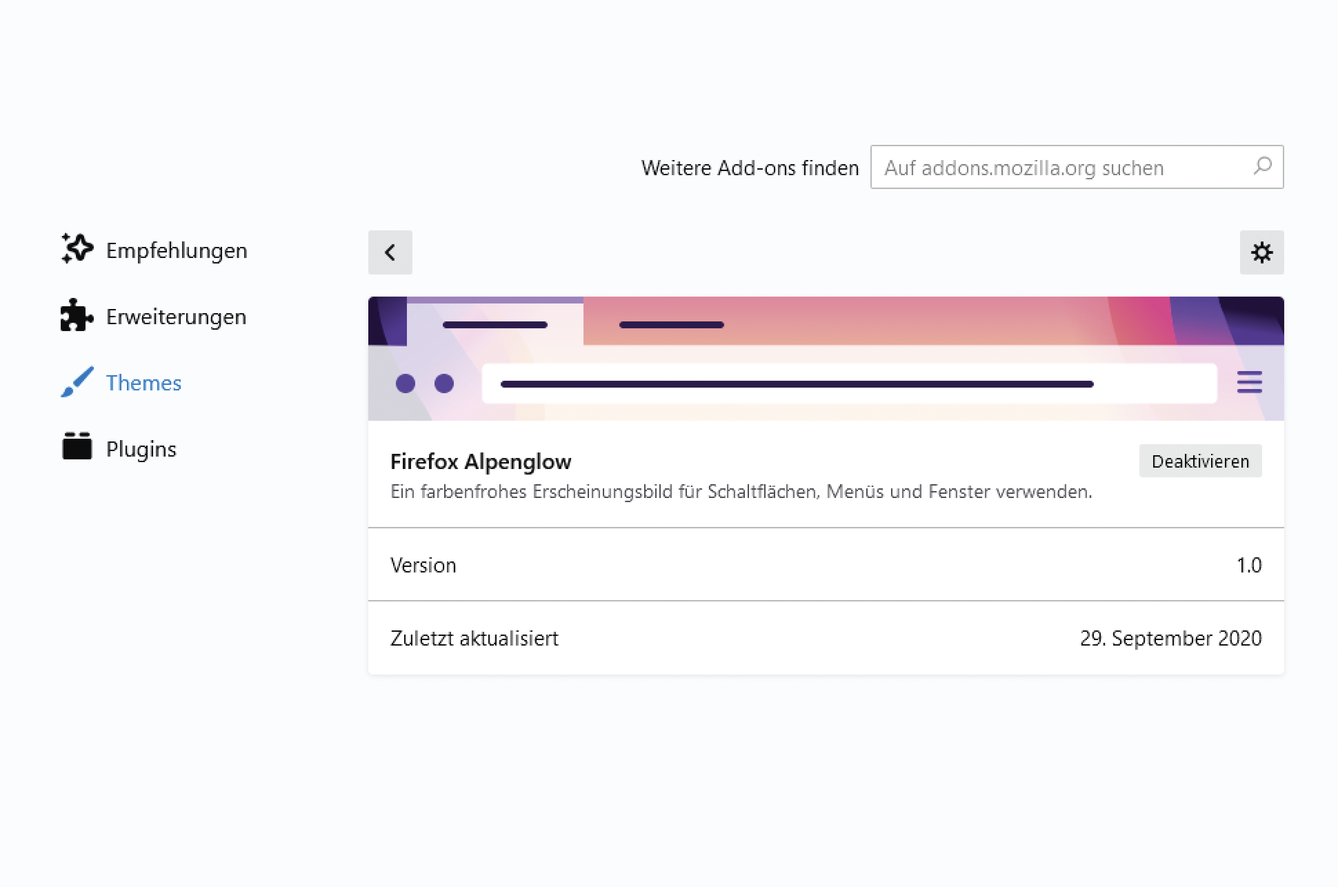
Task: Click the Themes paintbrush icon
Action: click(76, 383)
